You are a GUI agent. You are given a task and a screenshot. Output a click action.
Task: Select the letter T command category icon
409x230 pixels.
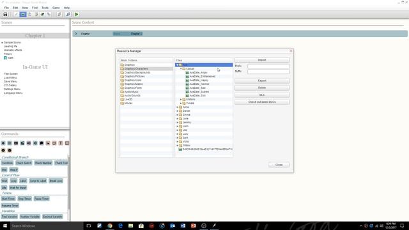coord(61,143)
